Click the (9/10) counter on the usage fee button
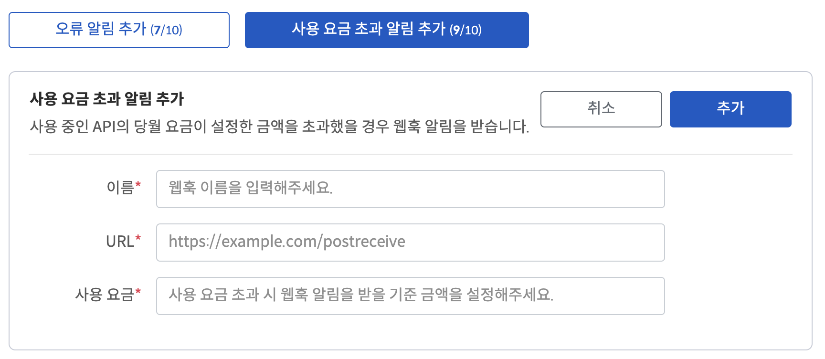 coord(465,30)
